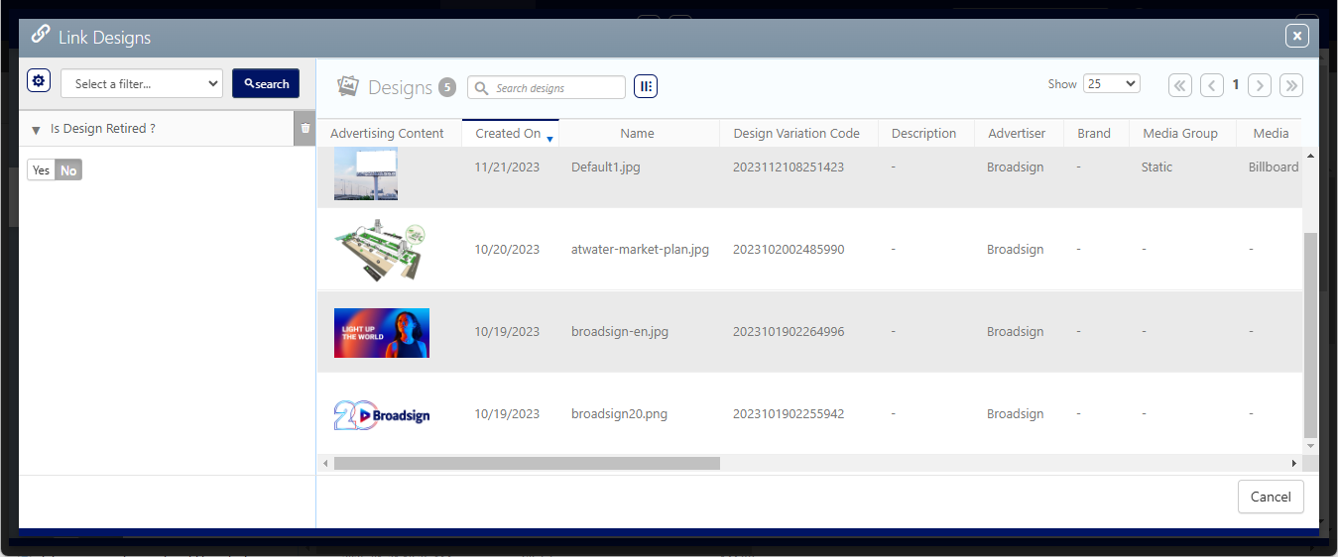This screenshot has width=1338, height=557.
Task: Click the 10/20/2023 created date
Action: 507,250
